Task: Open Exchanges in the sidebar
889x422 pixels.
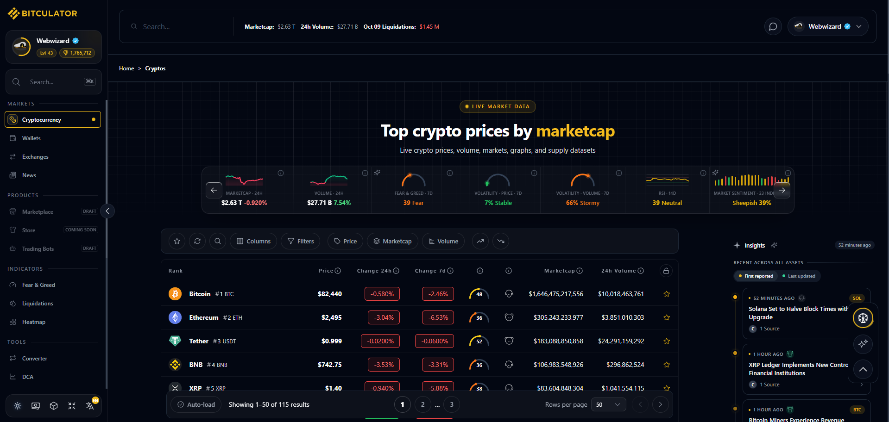Action: 53,157
